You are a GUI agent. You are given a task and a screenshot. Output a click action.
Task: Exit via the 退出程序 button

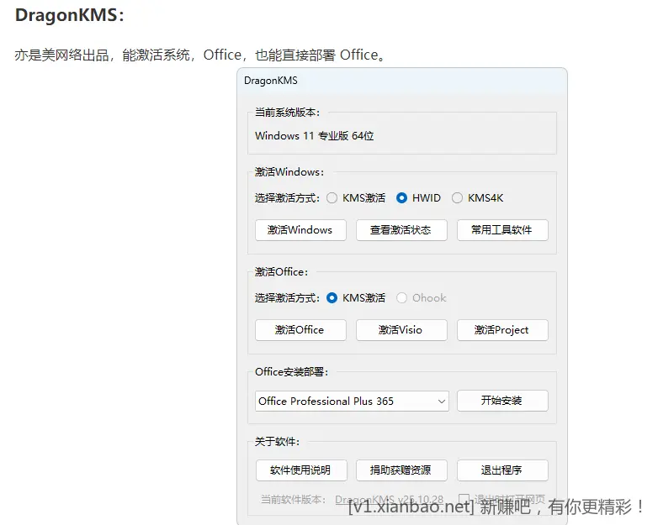coord(502,470)
